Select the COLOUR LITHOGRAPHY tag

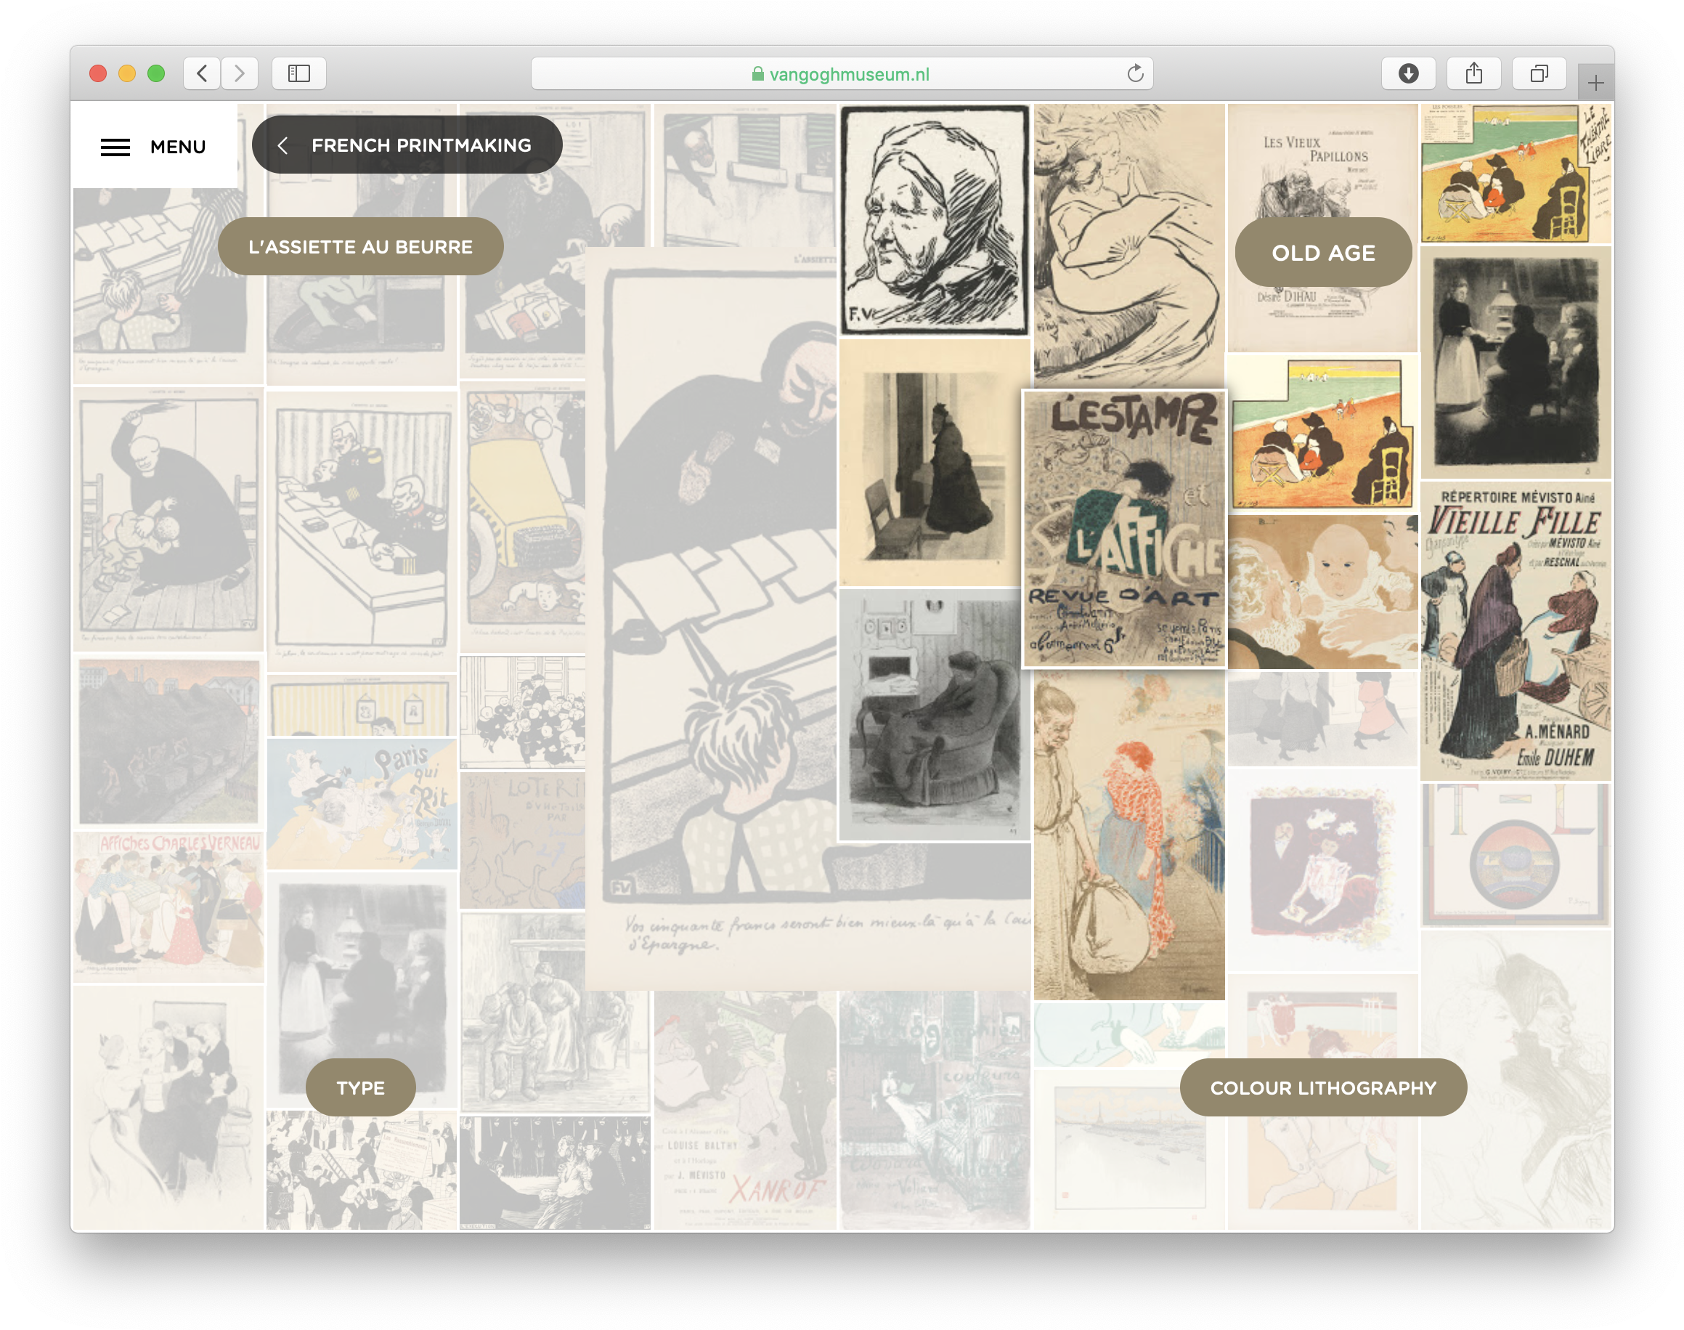tap(1323, 1088)
